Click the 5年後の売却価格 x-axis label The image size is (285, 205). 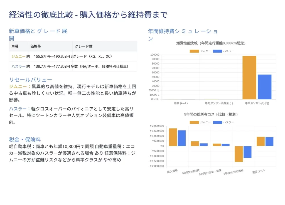(234, 172)
